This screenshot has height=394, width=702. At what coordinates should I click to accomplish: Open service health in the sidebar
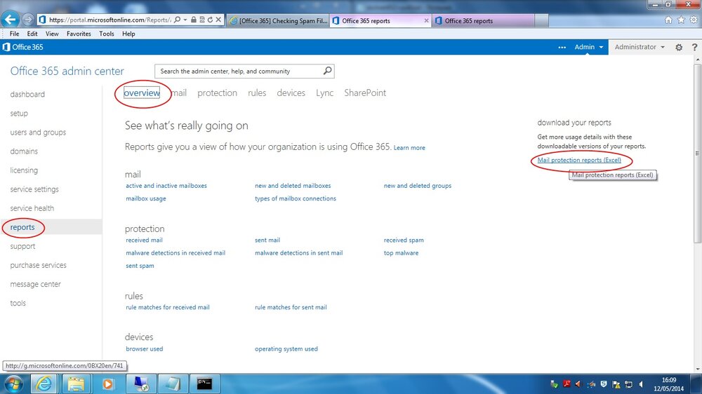32,208
